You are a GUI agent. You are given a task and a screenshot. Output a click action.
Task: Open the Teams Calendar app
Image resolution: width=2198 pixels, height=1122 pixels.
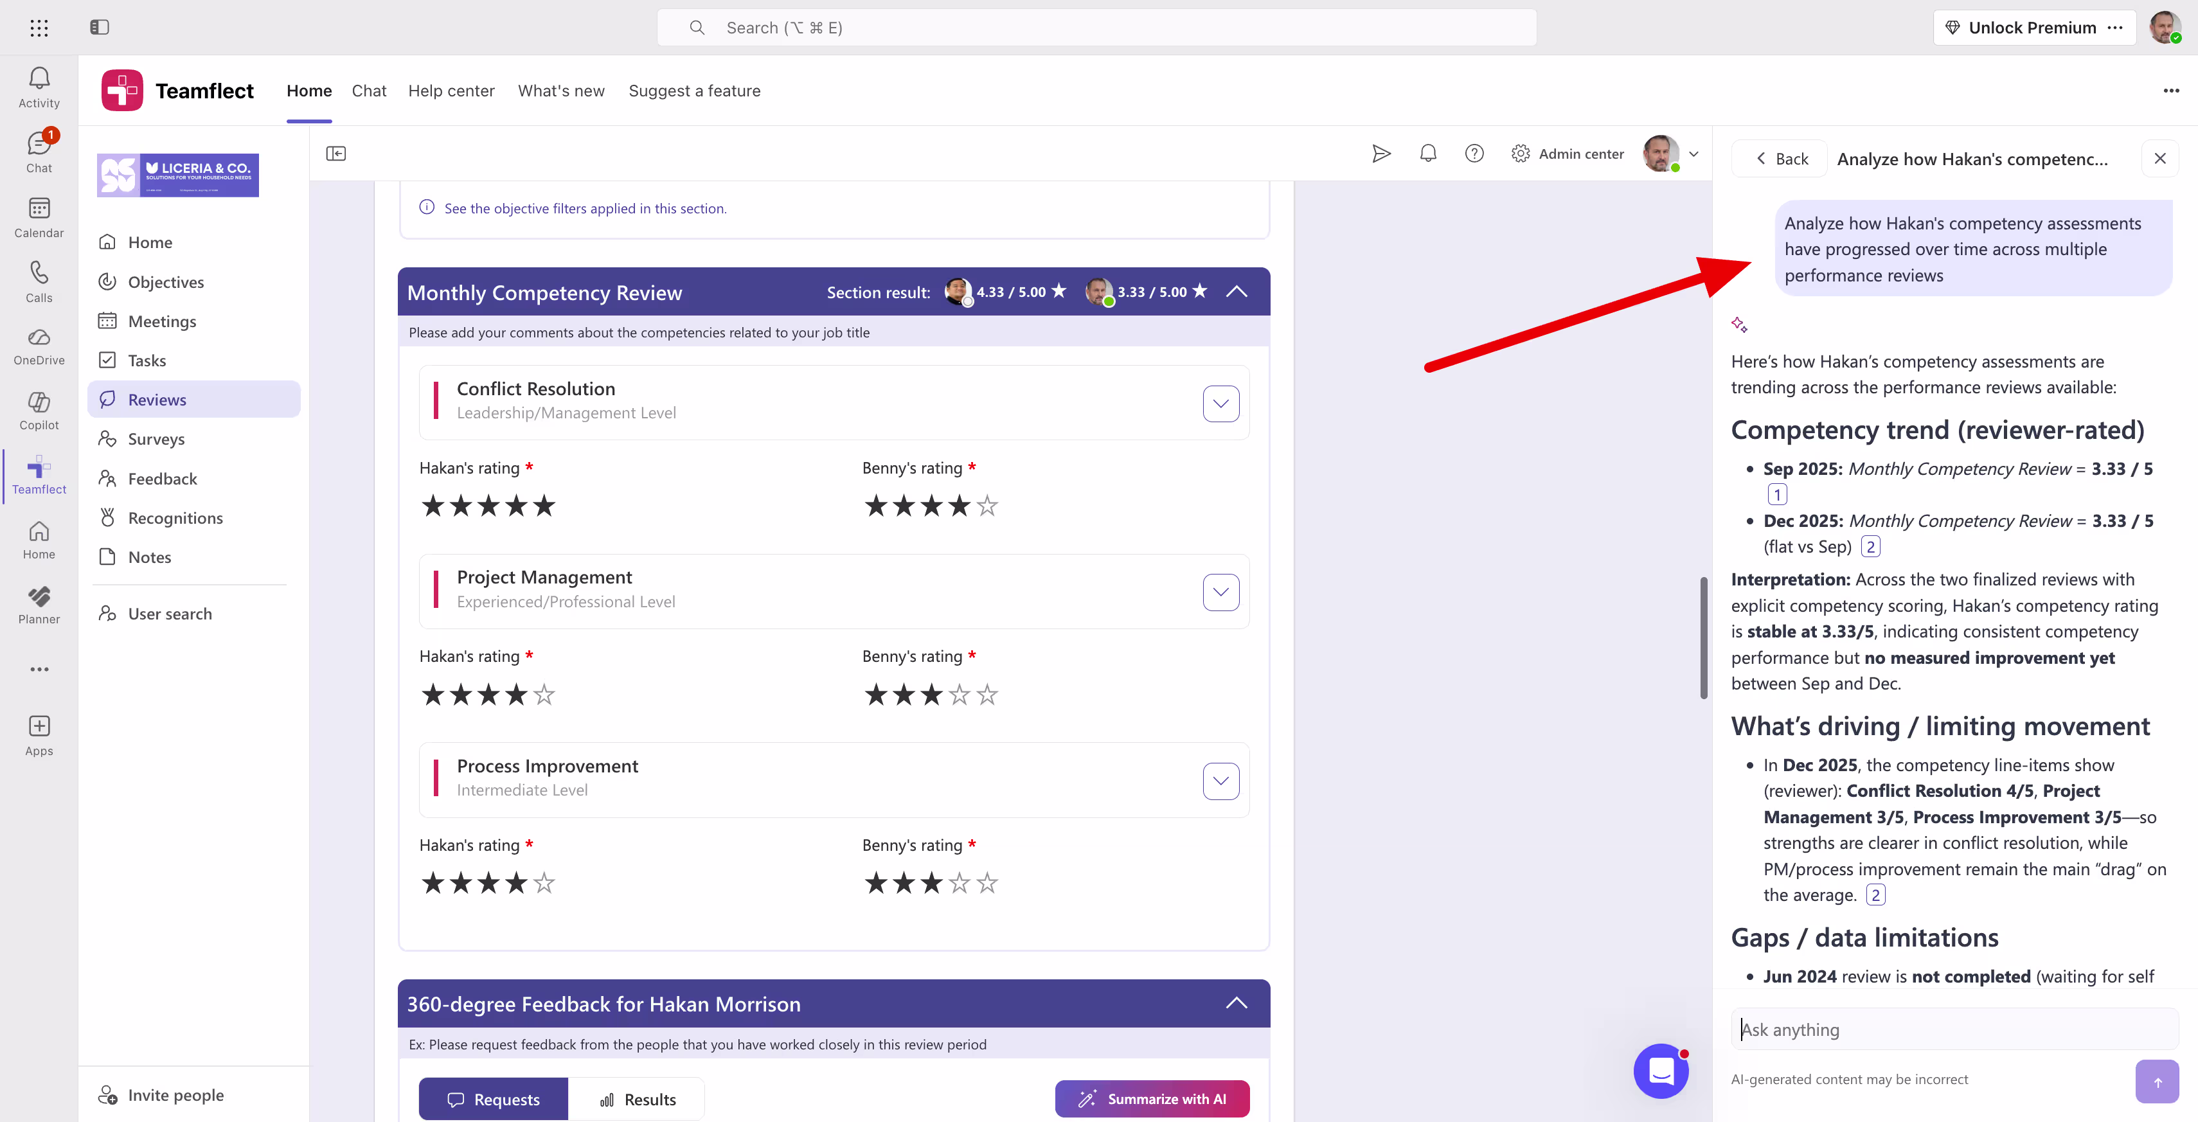coord(39,218)
